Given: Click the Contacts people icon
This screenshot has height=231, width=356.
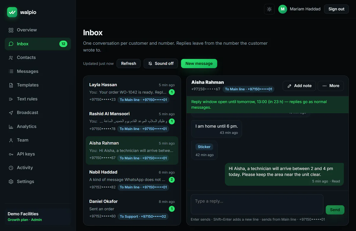Looking at the screenshot, I should click(11, 58).
